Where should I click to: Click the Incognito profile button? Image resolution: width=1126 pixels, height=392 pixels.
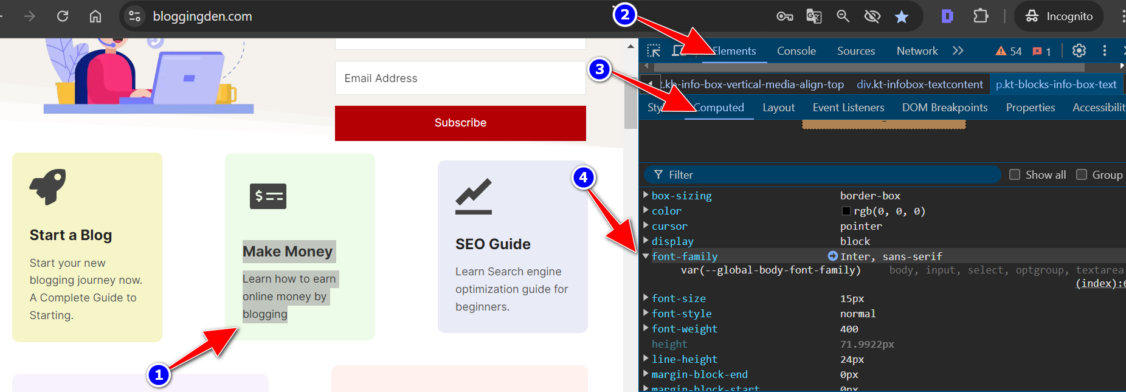click(x=1059, y=16)
